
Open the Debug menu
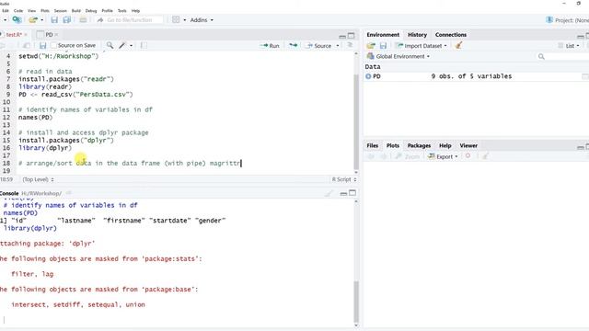pyautogui.click(x=91, y=11)
